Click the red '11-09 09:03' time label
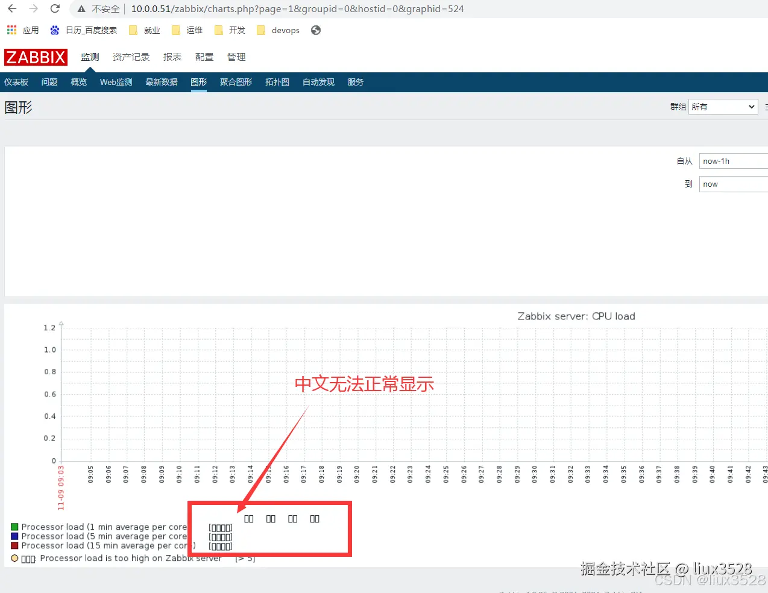This screenshot has height=593, width=768. 60,488
